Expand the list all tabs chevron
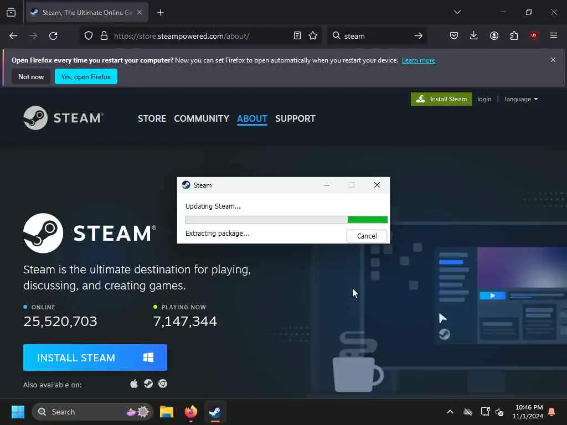 click(x=457, y=12)
